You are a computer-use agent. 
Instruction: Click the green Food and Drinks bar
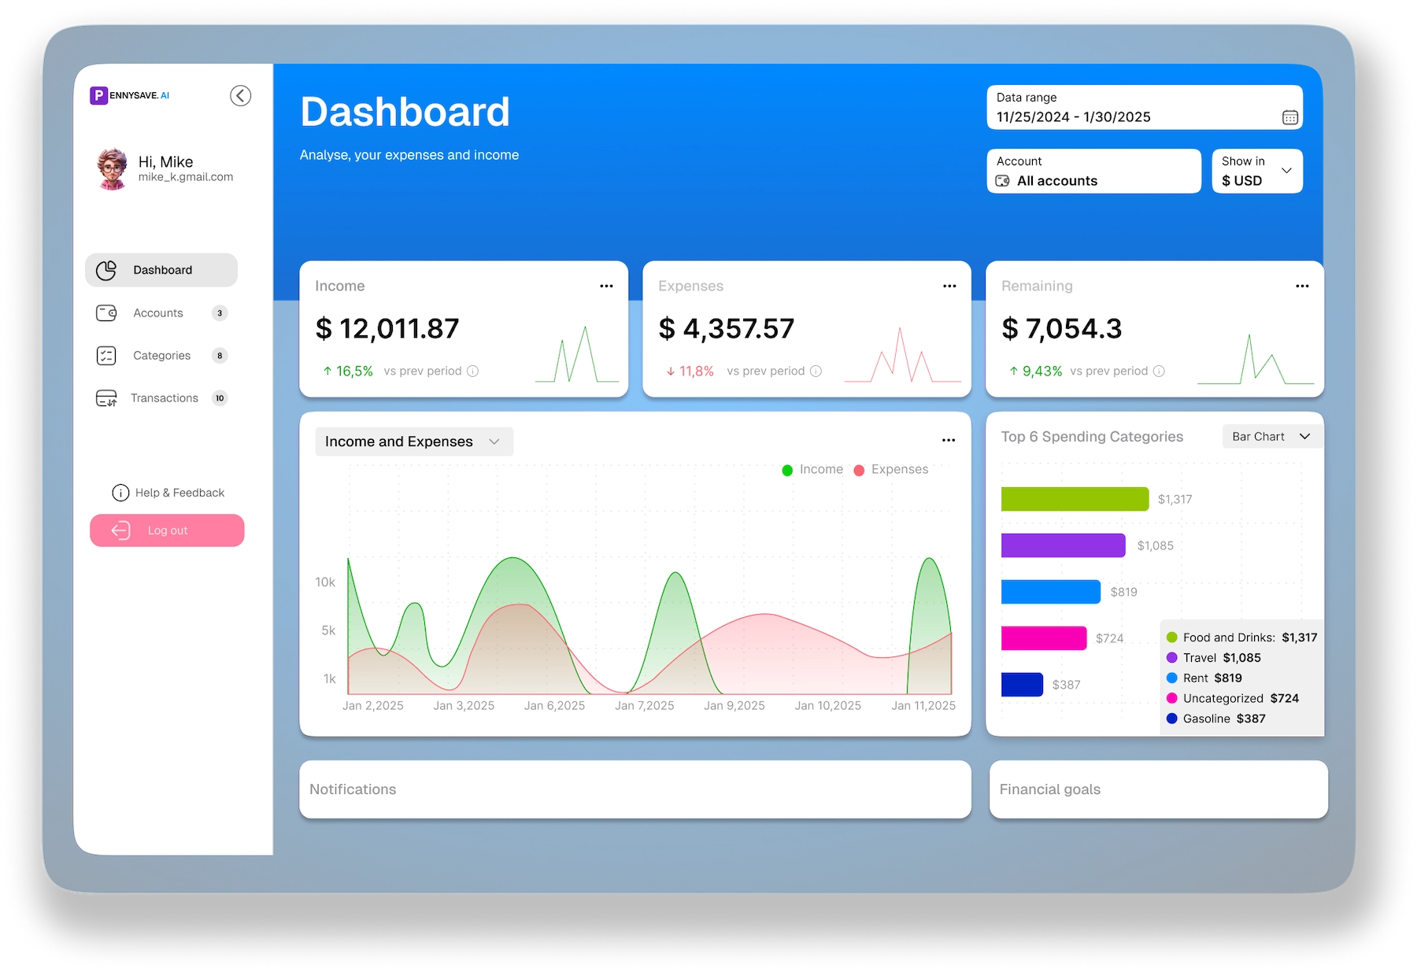tap(1075, 499)
